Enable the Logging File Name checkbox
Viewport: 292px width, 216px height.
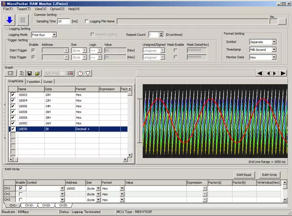tap(87, 21)
